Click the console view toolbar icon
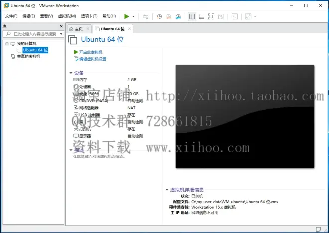 pos(235,16)
